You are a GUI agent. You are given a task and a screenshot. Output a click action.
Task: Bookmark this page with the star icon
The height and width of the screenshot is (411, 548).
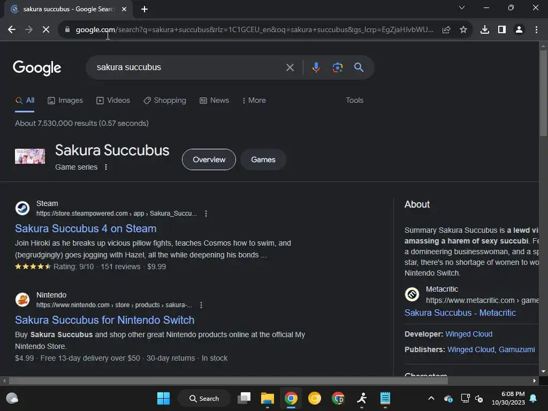pos(463,30)
